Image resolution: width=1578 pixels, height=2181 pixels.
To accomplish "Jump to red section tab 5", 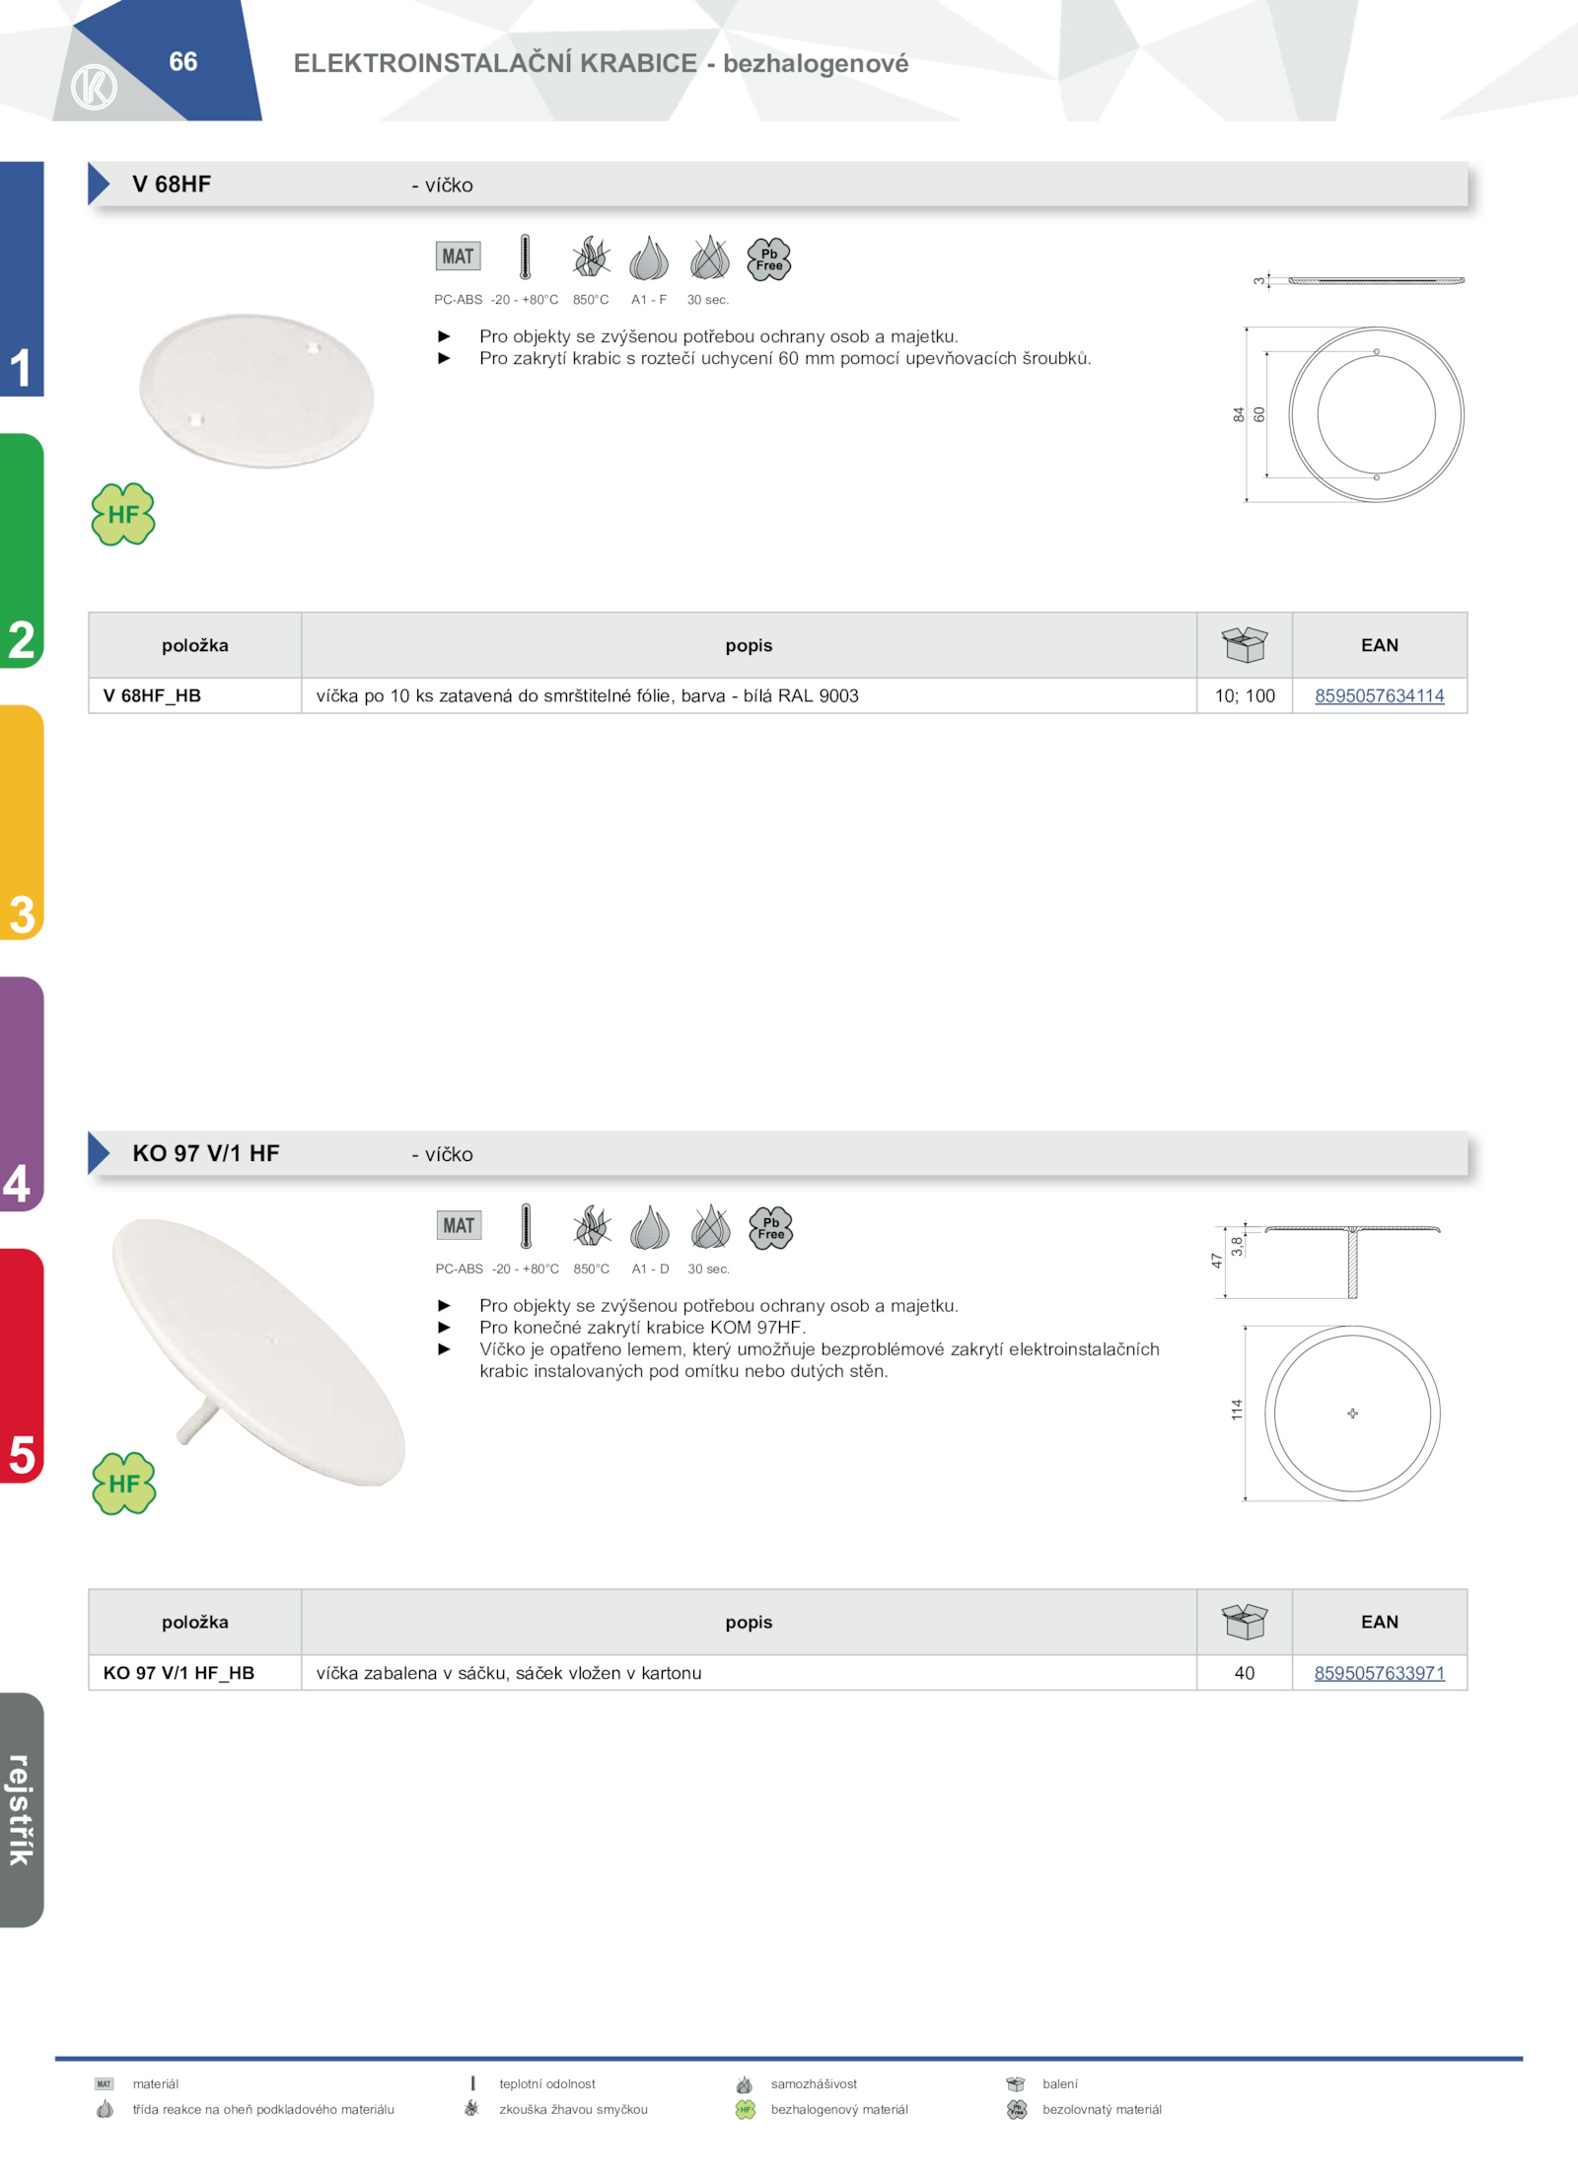I will coord(22,1366).
